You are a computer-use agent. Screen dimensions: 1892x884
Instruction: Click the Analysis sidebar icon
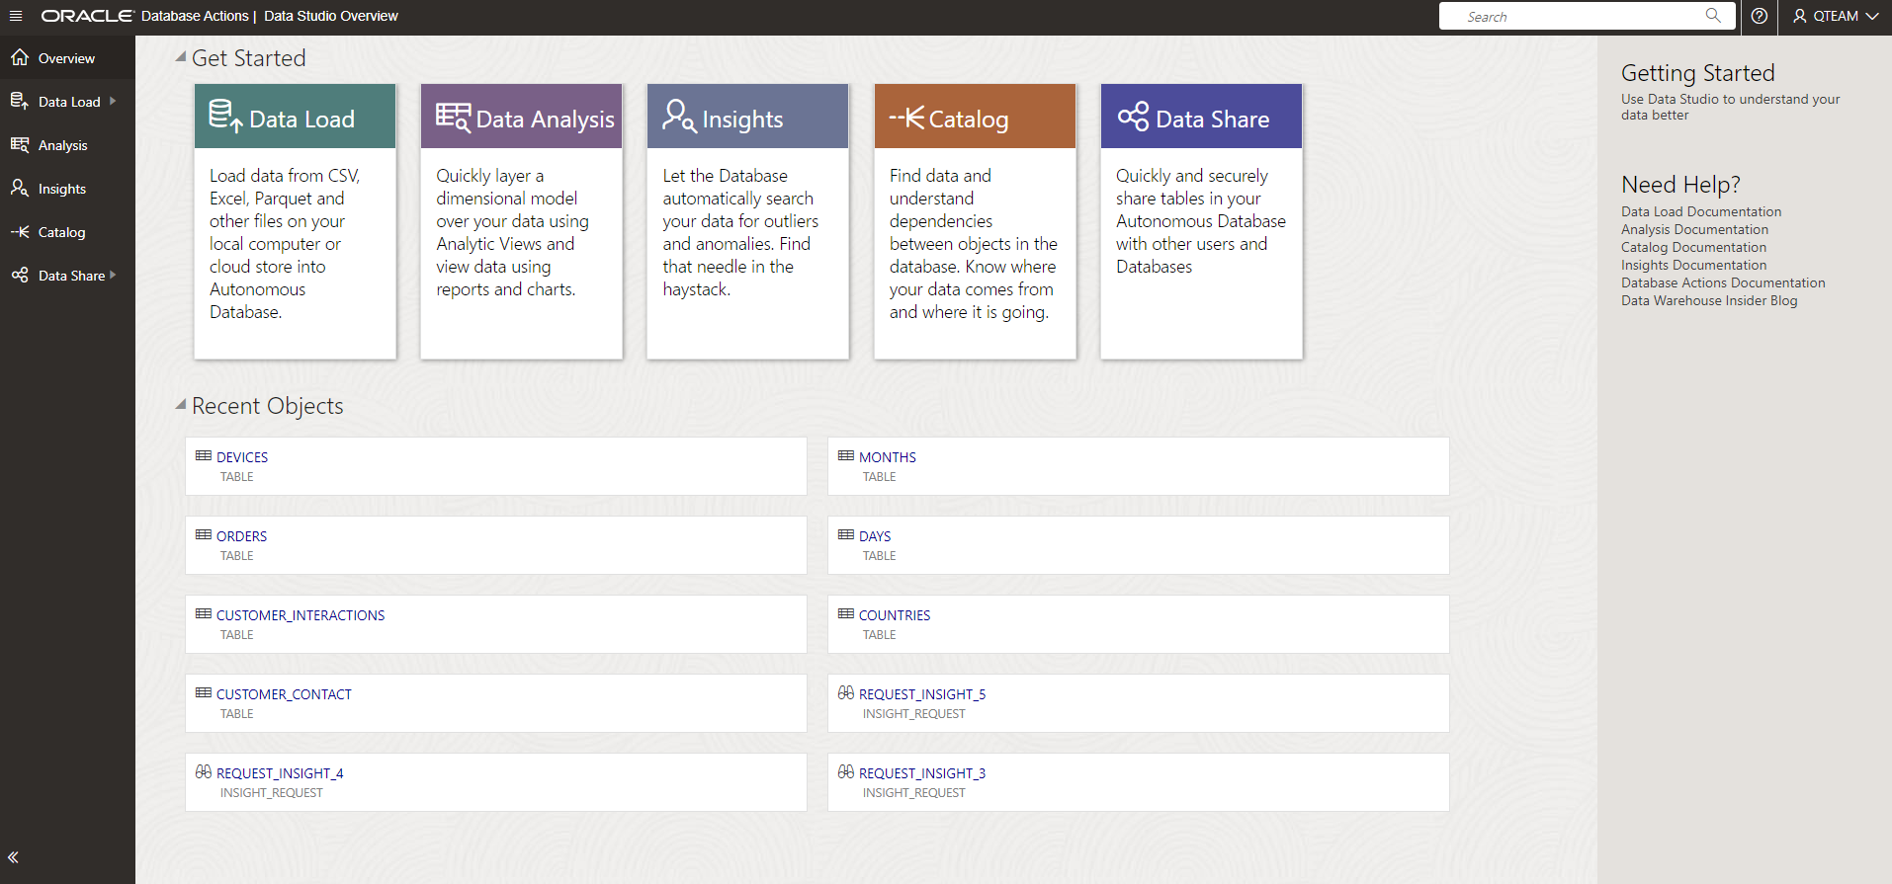pos(20,145)
